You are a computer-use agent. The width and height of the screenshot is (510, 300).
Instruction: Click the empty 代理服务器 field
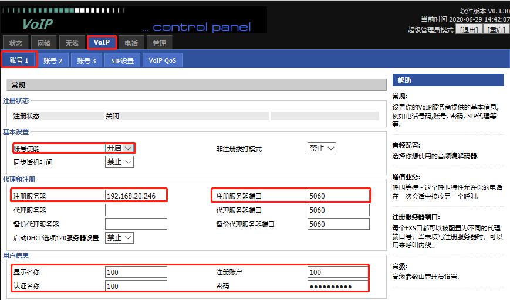point(136,210)
